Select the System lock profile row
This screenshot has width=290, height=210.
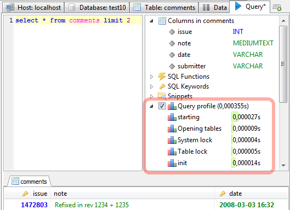coord(214,140)
